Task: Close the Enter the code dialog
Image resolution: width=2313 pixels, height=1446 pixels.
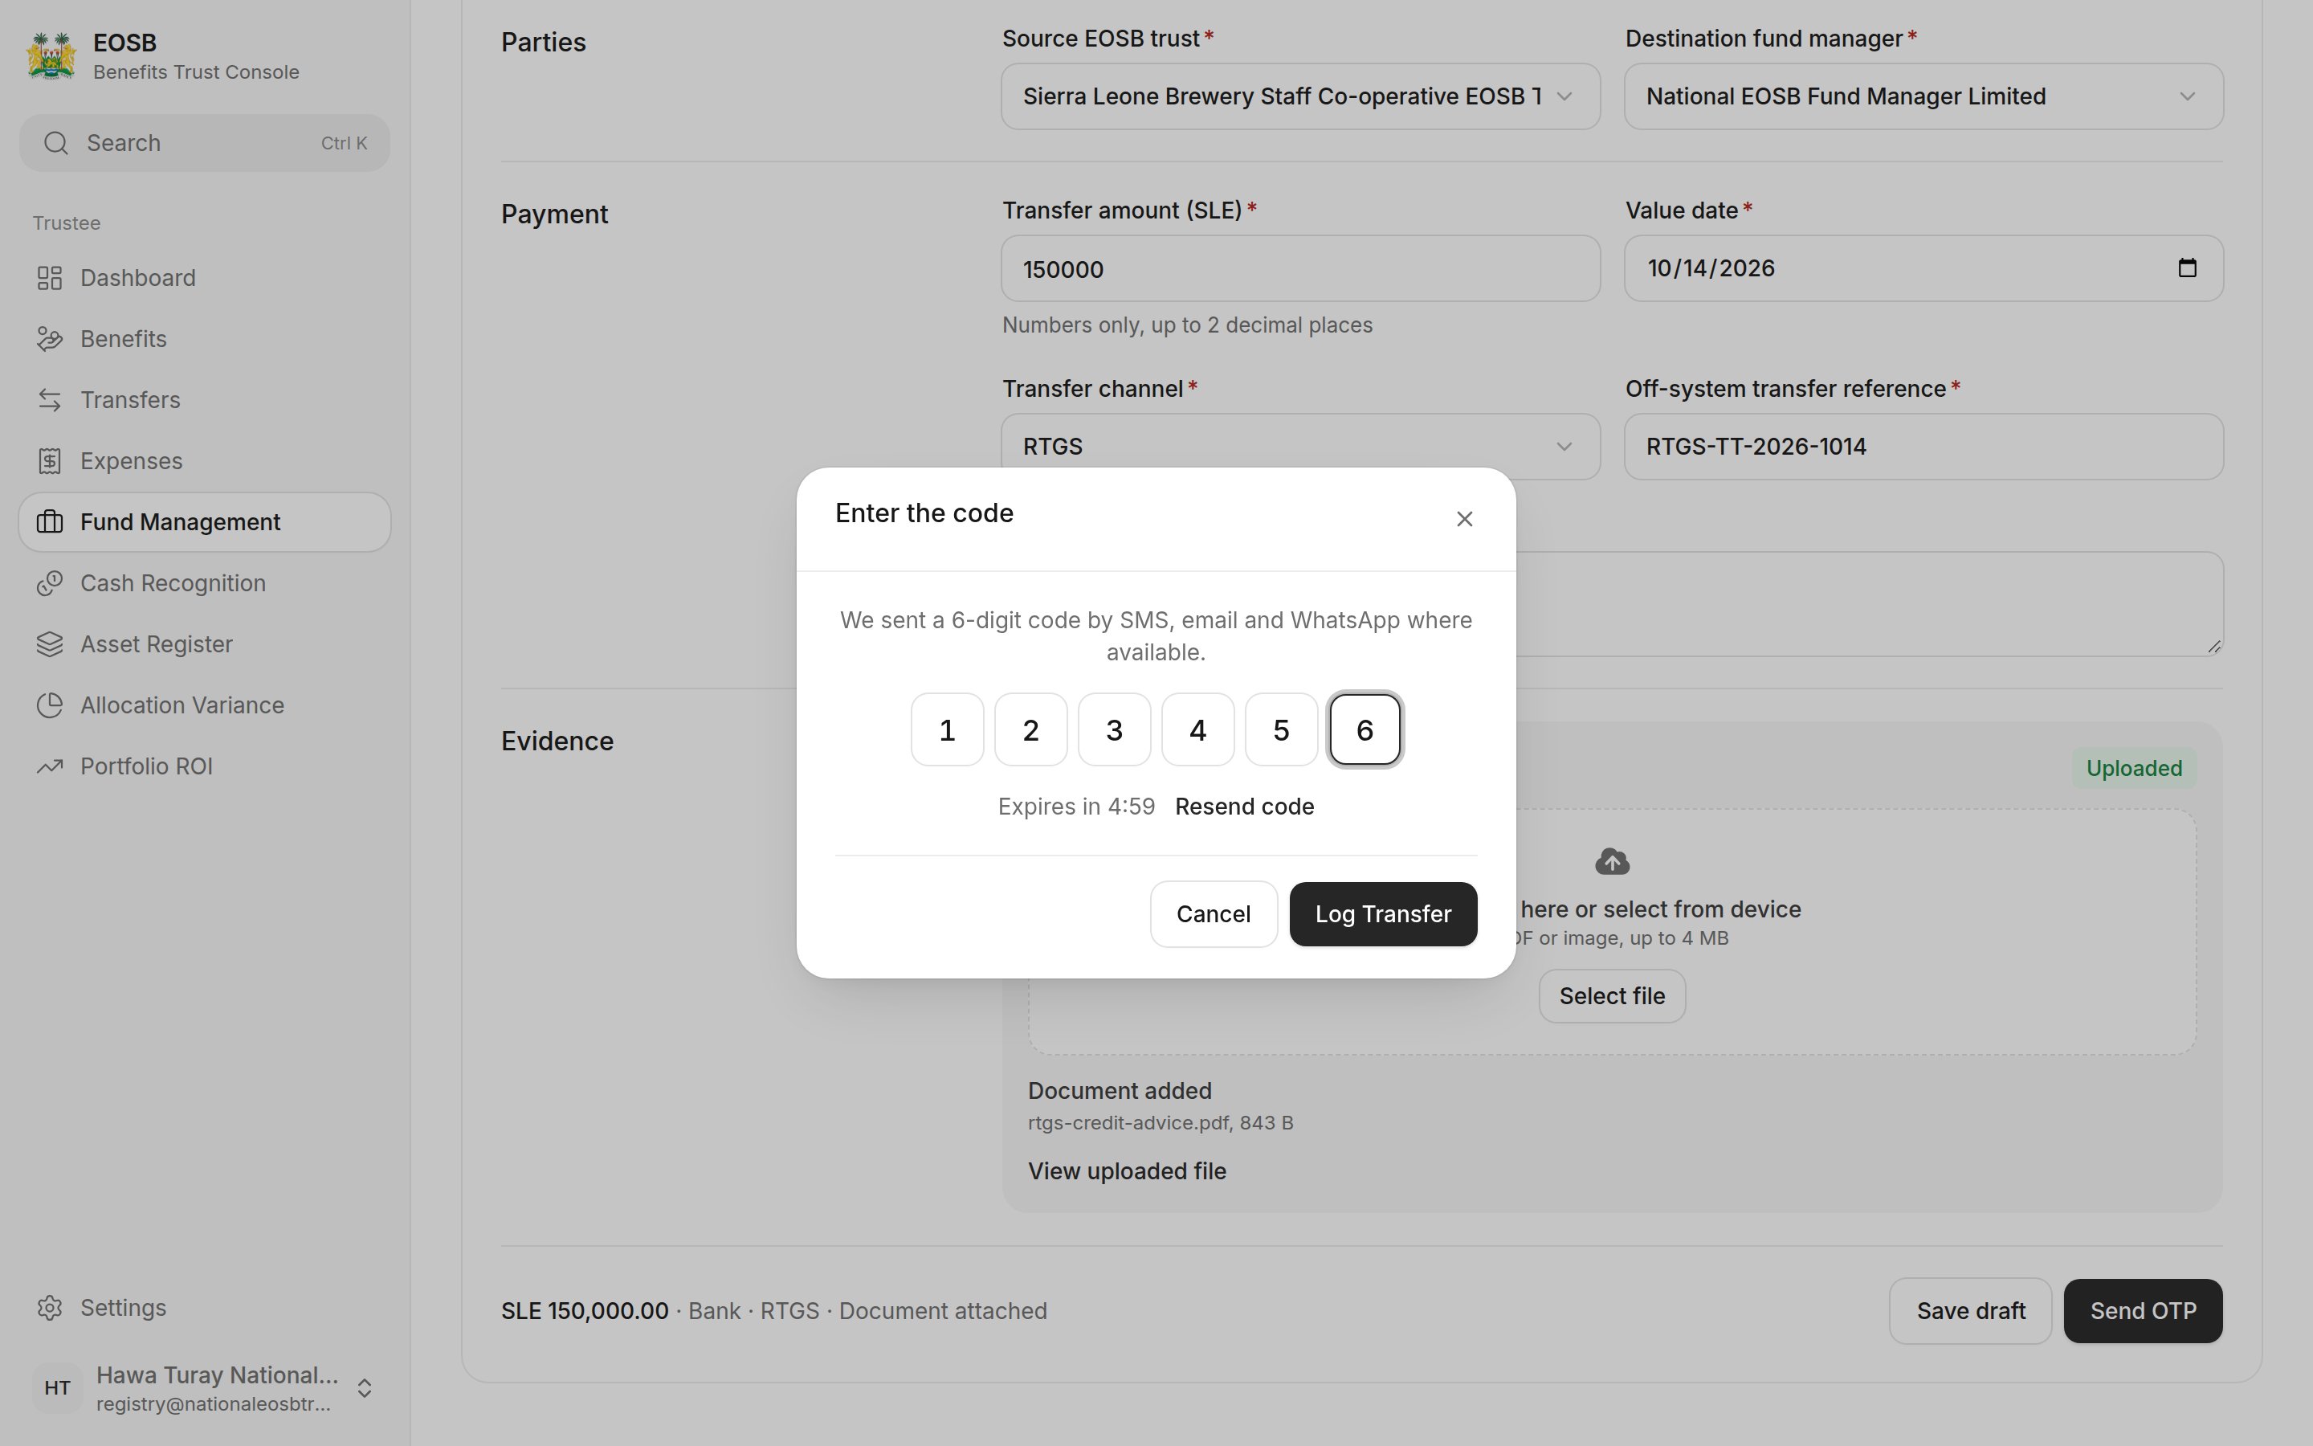Action: tap(1464, 518)
